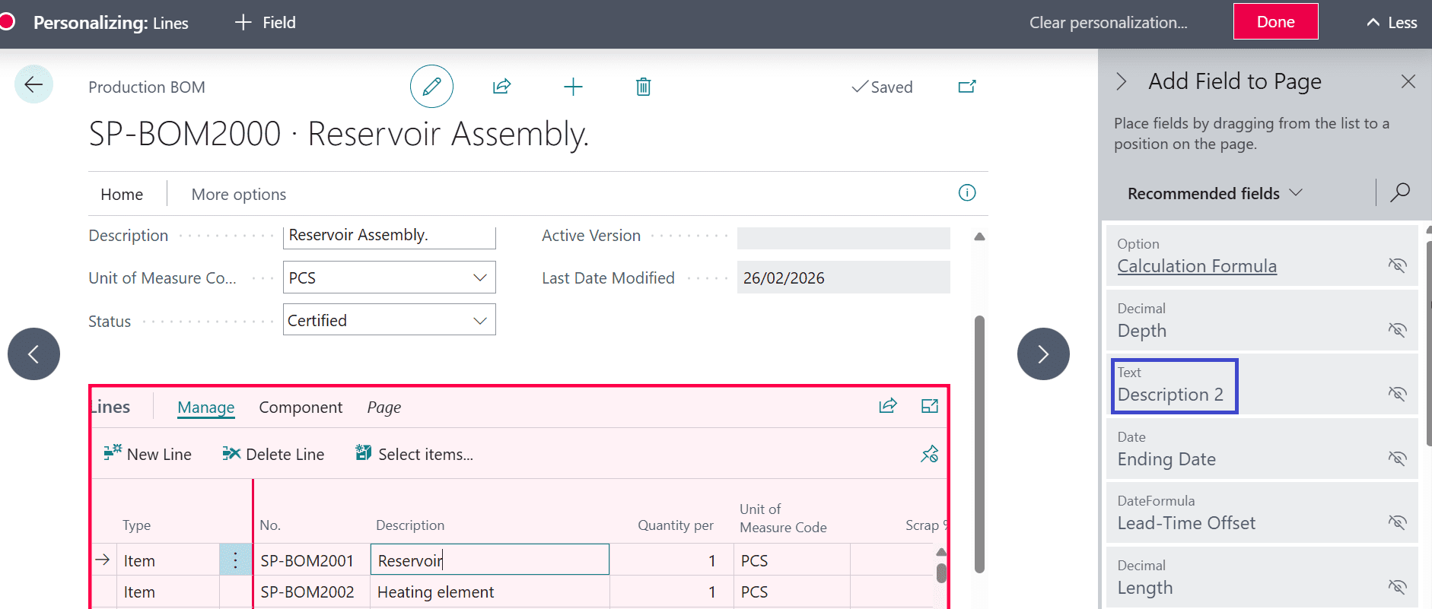Image resolution: width=1432 pixels, height=609 pixels.
Task: Open the Component tab in Lines
Action: (301, 408)
